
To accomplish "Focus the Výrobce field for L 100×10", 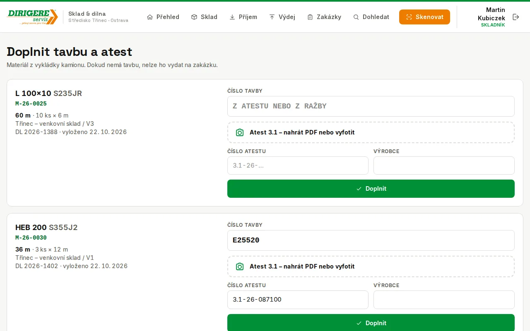I will pyautogui.click(x=444, y=165).
